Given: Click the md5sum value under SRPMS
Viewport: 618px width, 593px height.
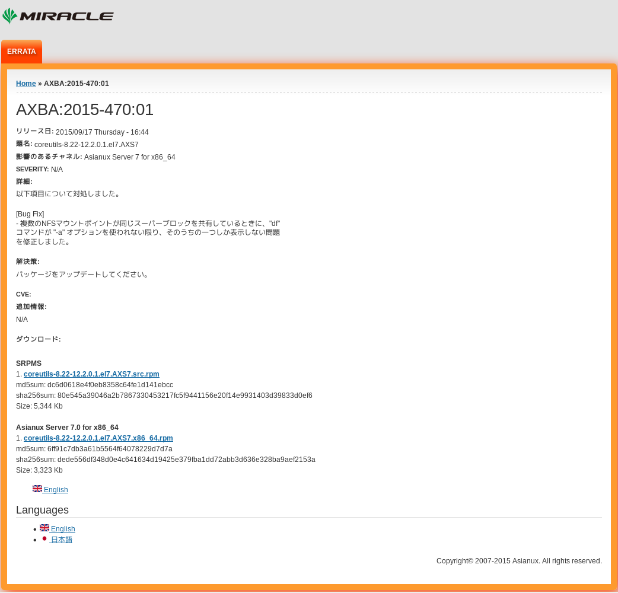Looking at the screenshot, I should (x=110, y=385).
